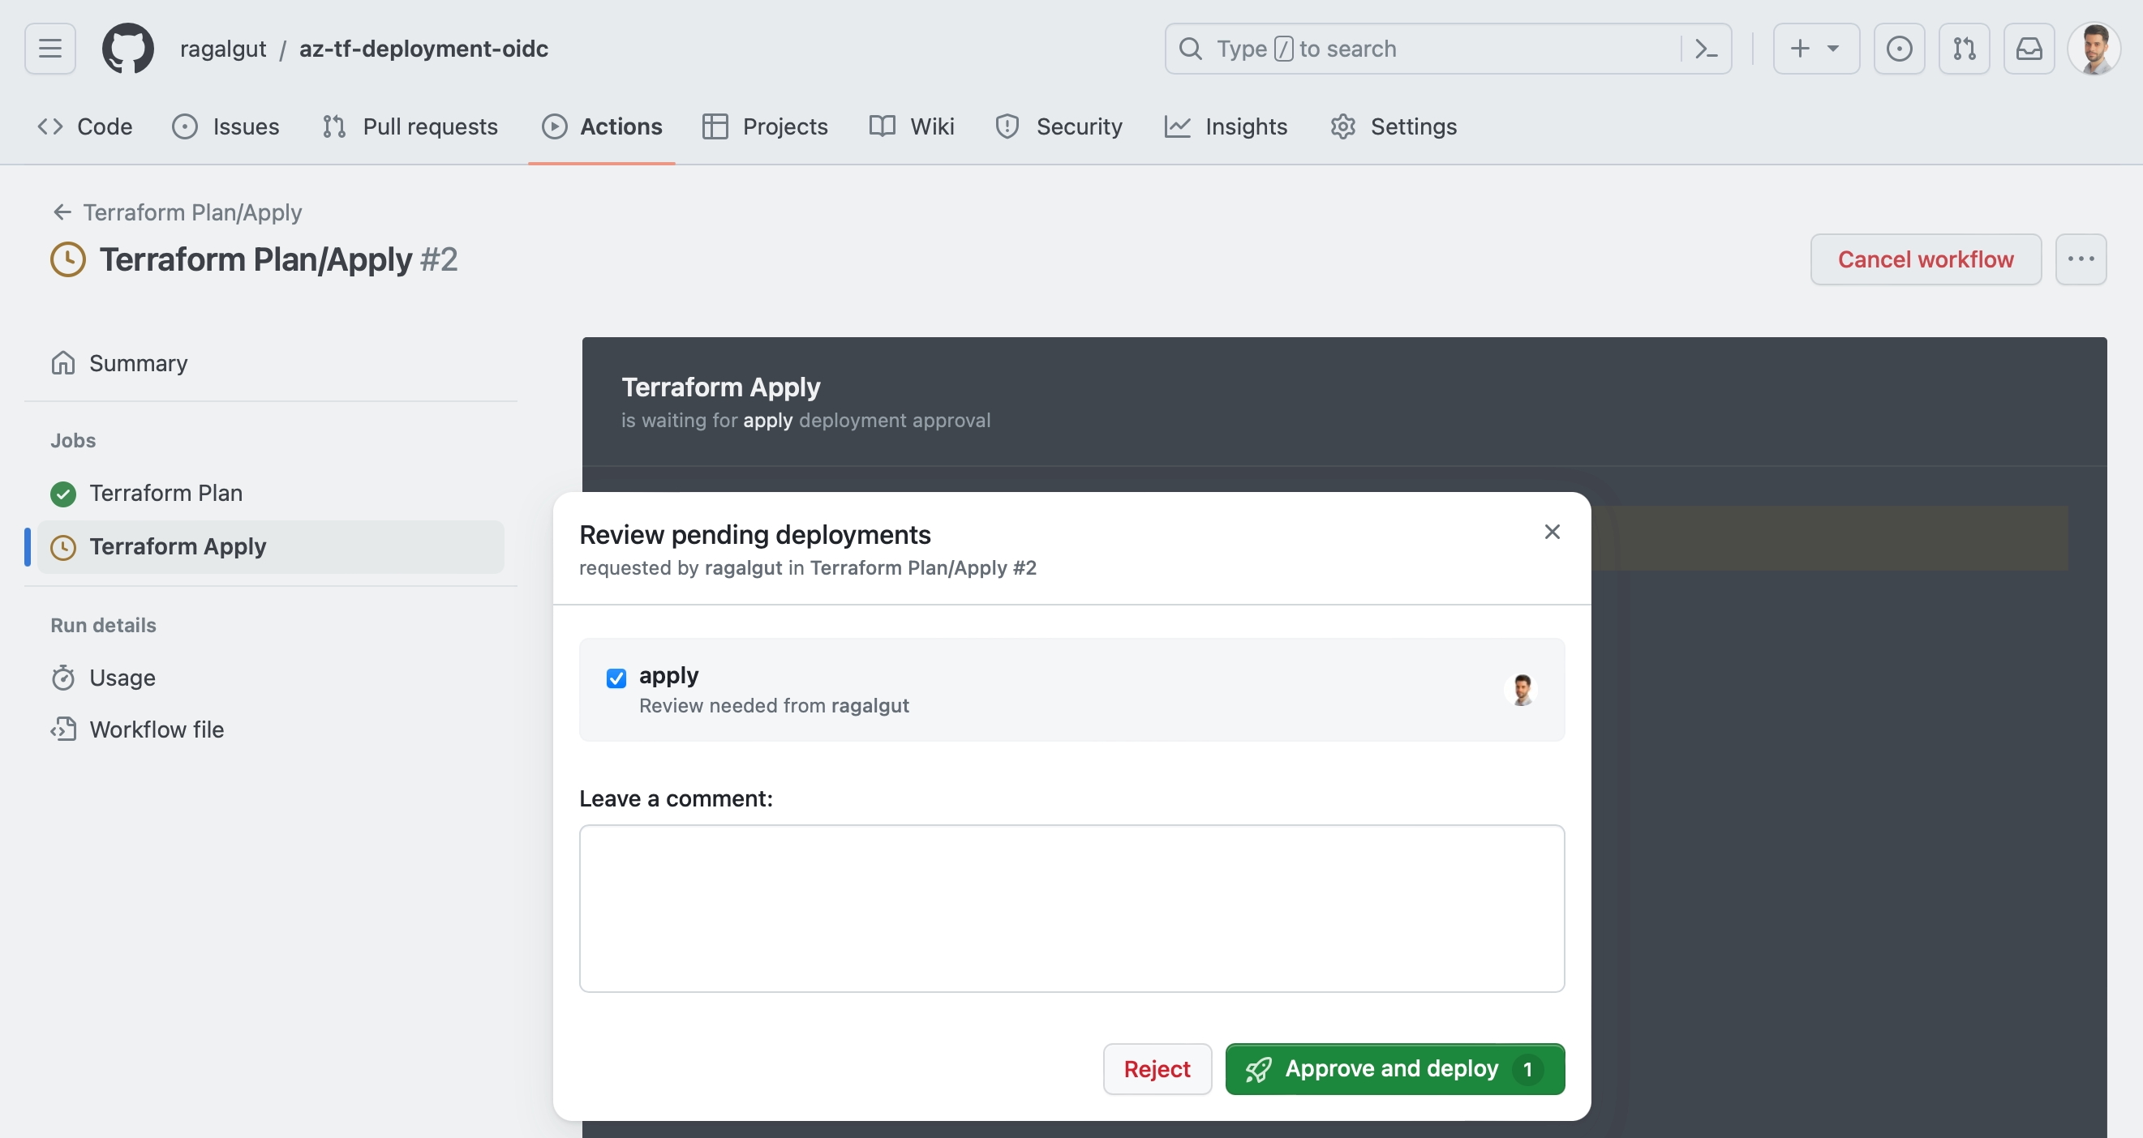
Task: Expand the create new plus dropdown
Action: 1815,48
